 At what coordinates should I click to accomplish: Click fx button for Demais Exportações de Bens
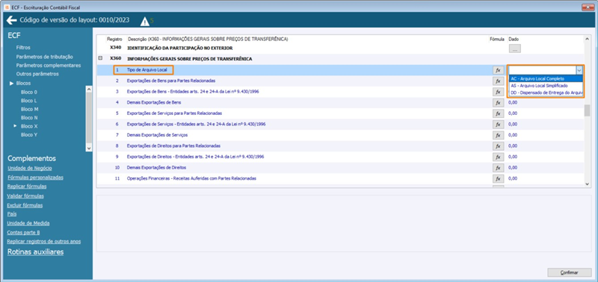pos(498,103)
